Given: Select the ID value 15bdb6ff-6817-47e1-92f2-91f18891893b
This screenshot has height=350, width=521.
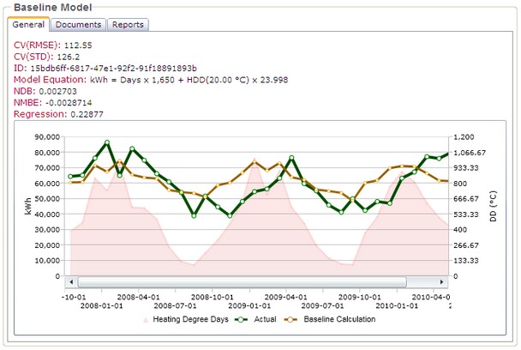Looking at the screenshot, I should 114,69.
